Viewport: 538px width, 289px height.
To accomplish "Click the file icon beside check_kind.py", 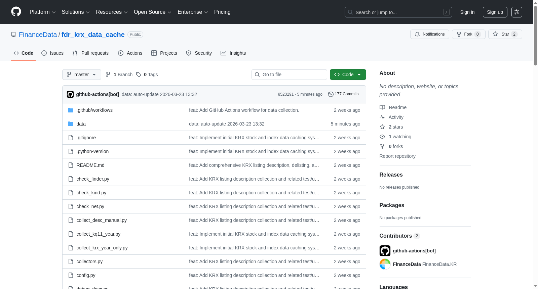I will click(71, 193).
